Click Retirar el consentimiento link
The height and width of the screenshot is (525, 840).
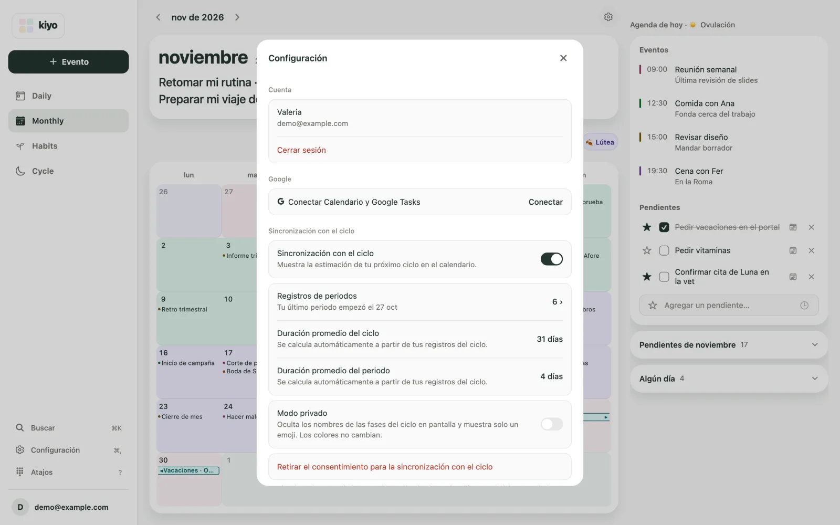coord(385,467)
